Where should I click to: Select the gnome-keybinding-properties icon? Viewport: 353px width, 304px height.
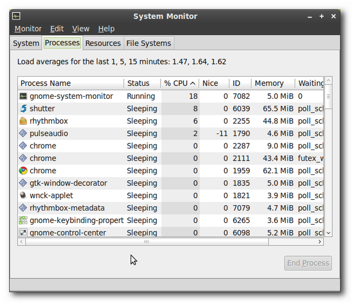23,220
